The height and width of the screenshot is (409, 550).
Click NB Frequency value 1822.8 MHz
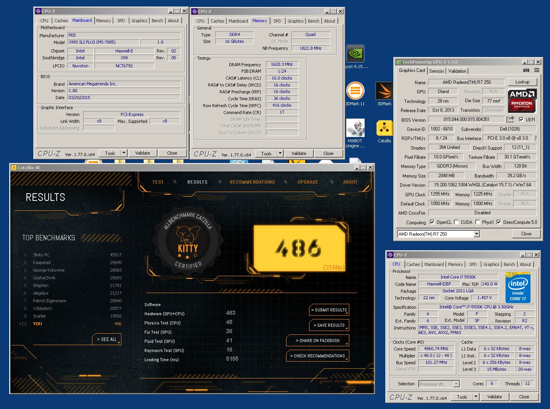(311, 48)
